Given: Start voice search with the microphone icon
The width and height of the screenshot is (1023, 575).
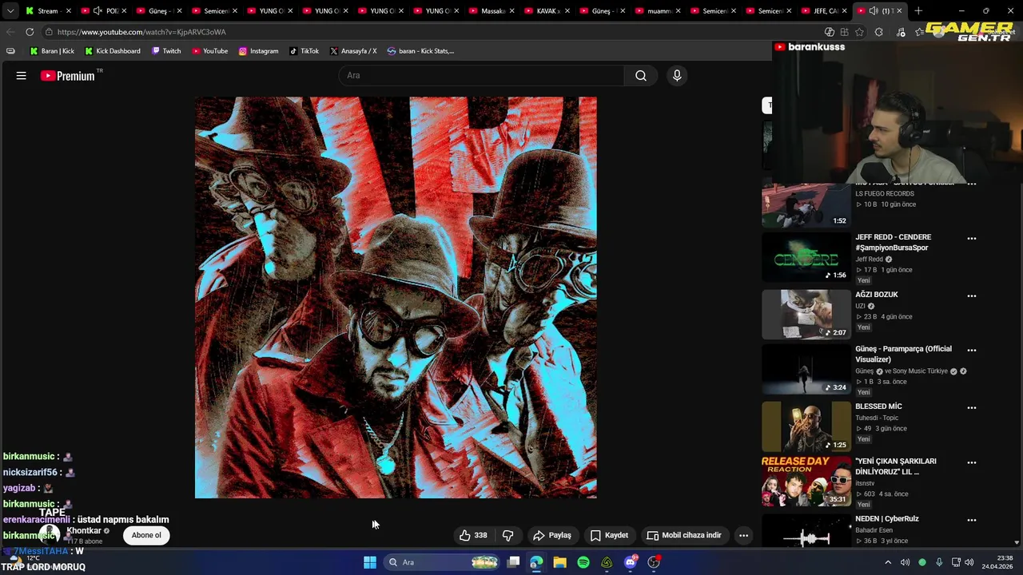Looking at the screenshot, I should [677, 76].
